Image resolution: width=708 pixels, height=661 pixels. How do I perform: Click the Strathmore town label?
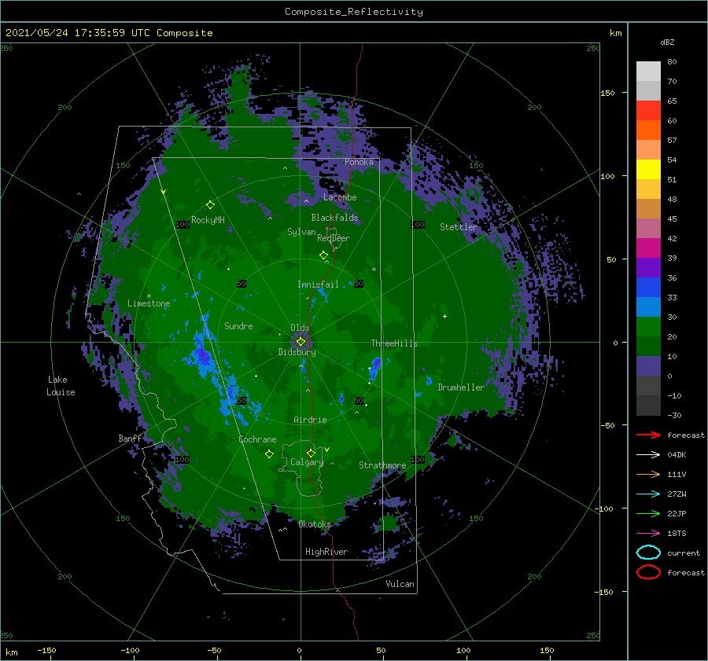point(382,465)
